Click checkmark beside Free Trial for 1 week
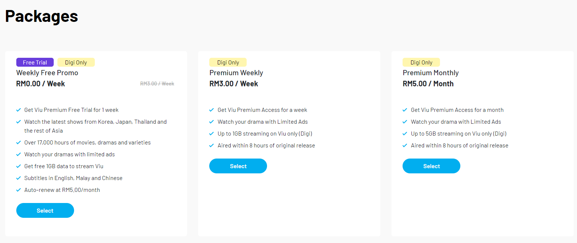The image size is (577, 243). [x=19, y=110]
